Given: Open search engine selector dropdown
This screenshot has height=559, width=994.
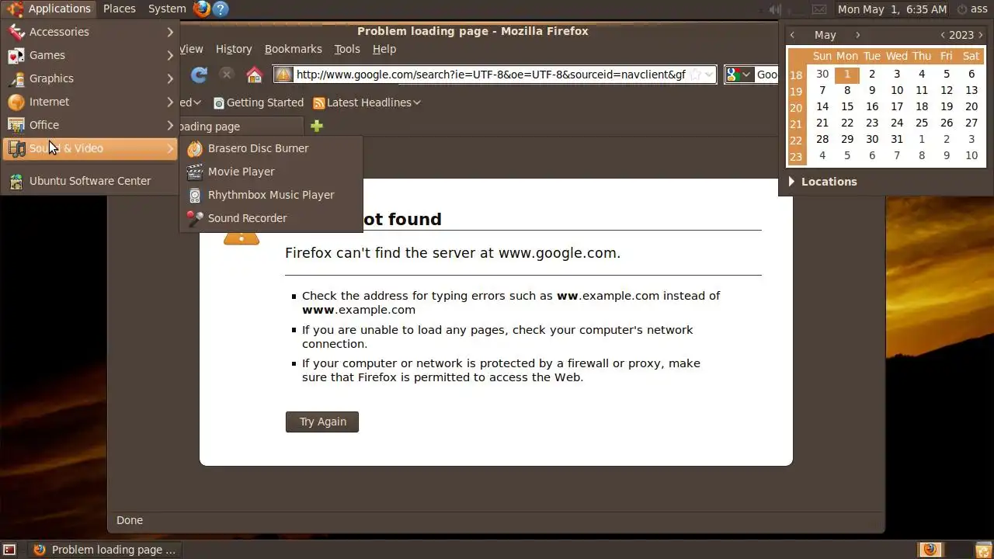Looking at the screenshot, I should click(x=740, y=75).
